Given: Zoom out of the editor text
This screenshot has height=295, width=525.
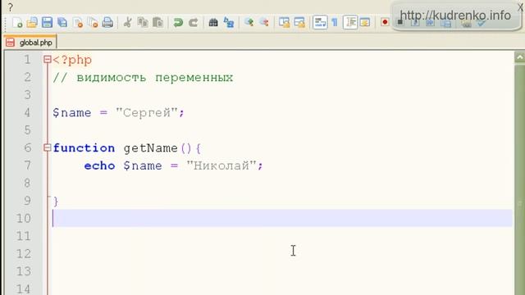Looking at the screenshot, I should click(x=264, y=23).
